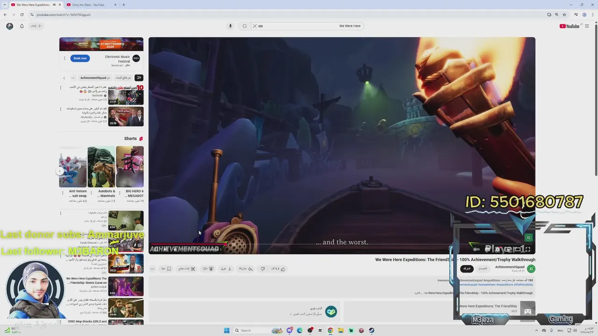Open the Siren's Curse recommended video
This screenshot has height=336, width=598.
(126, 286)
